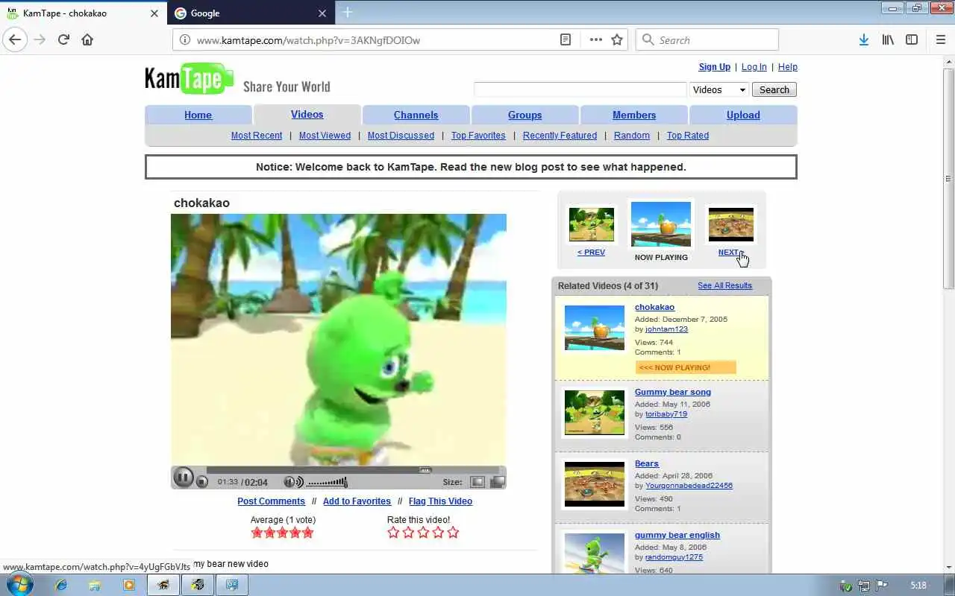Open the Videos search-type dropdown
Screen dimensions: 955x596
[718, 89]
